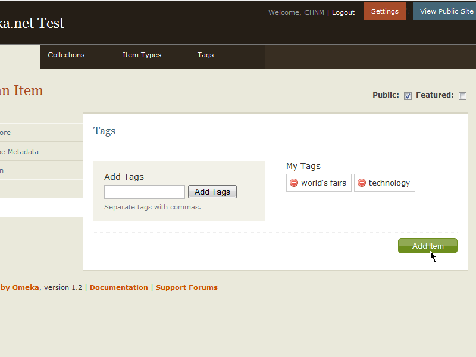Click the Settings button
Screen dimensions: 476x357
coord(384,11)
